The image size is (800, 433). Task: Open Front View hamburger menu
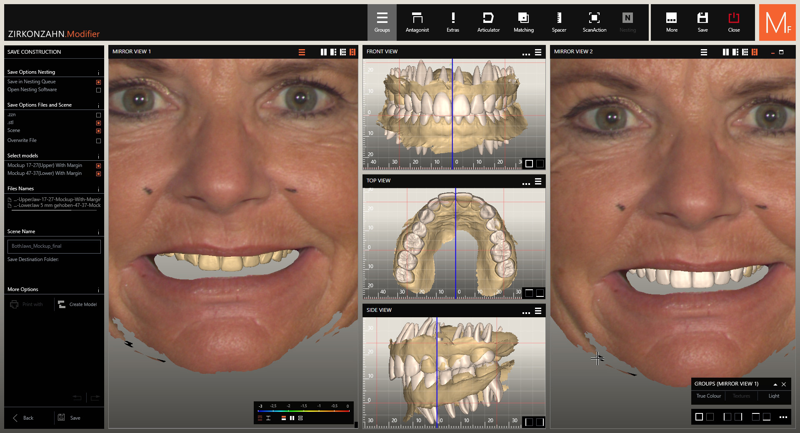[538, 52]
